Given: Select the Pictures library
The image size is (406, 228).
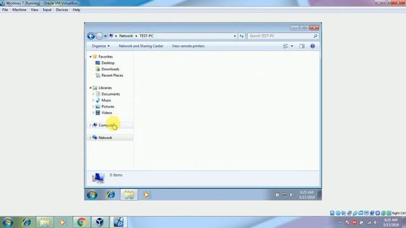Looking at the screenshot, I should click(108, 106).
